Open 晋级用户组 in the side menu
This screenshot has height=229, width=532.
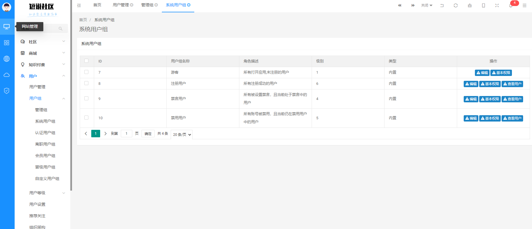point(45,167)
